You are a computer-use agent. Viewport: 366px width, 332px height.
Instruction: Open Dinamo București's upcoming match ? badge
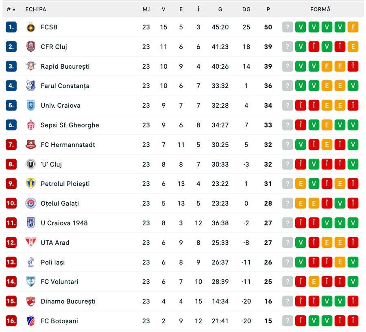coord(288,301)
